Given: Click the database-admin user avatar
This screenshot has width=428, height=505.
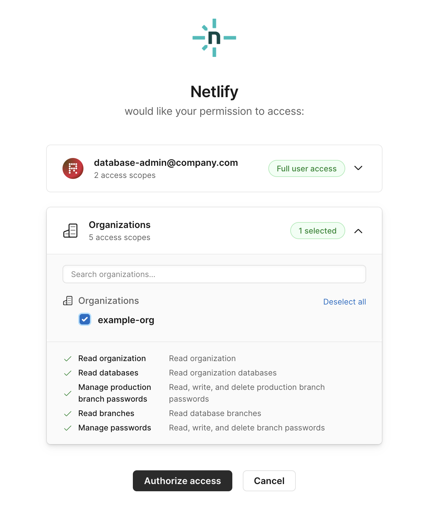Looking at the screenshot, I should click(x=73, y=168).
